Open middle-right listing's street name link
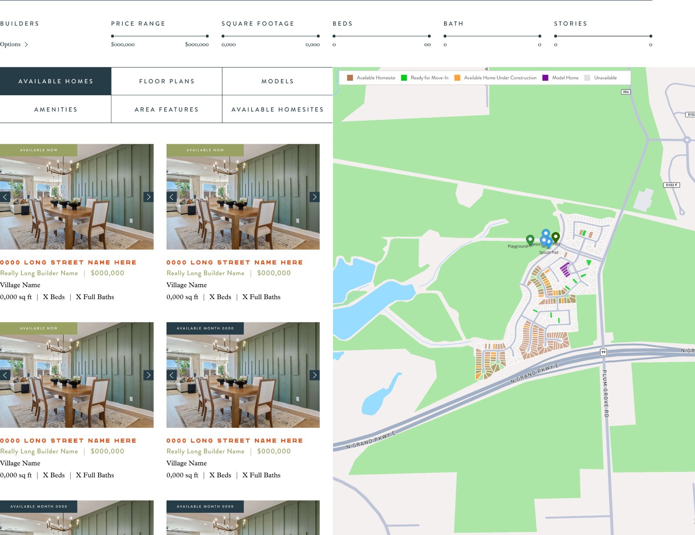The image size is (695, 535). pyautogui.click(x=235, y=440)
